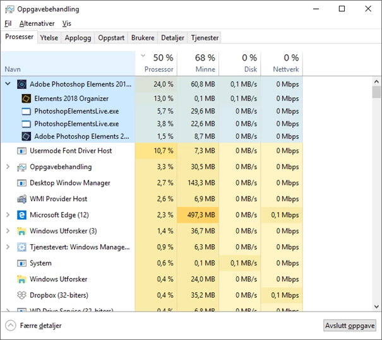The image size is (382, 340).
Task: Click the Usermode Font Driver Host icon
Action: [21, 151]
